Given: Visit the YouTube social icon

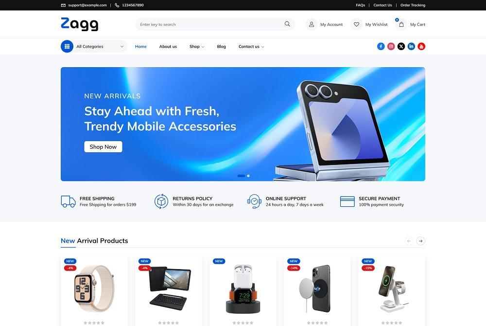Looking at the screenshot, I should [x=421, y=47].
